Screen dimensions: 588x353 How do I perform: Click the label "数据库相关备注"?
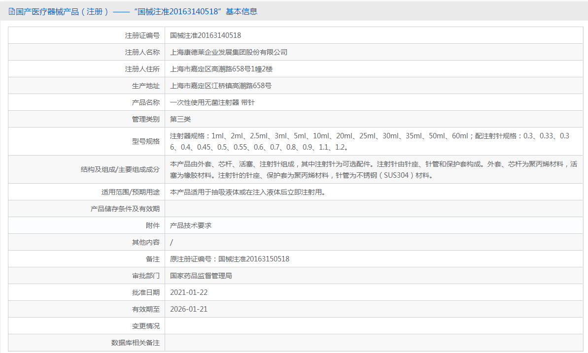(x=136, y=343)
